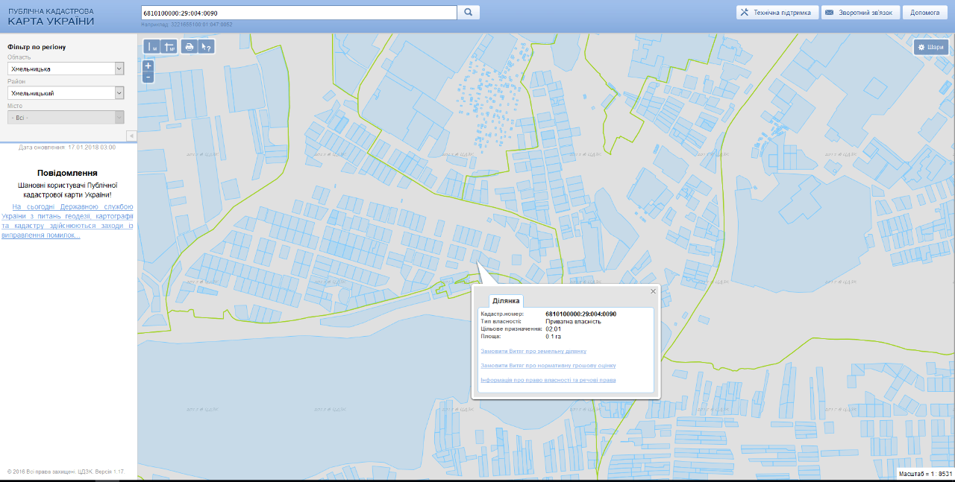Image resolution: width=955 pixels, height=482 pixels.
Task: Click the Площа label in popup
Action: (491, 336)
